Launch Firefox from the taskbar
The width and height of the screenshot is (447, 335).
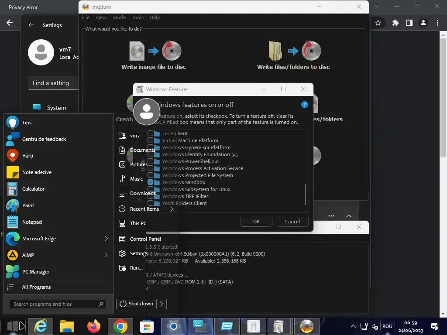(x=94, y=326)
